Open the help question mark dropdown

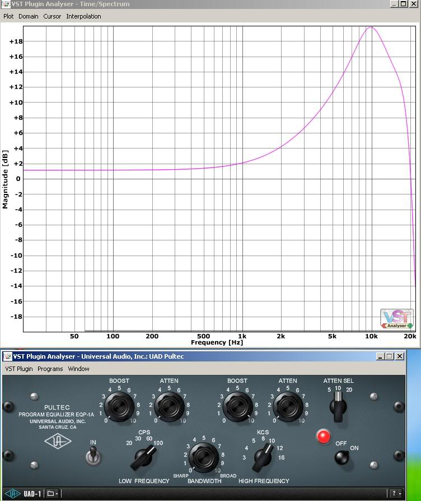pyautogui.click(x=396, y=494)
